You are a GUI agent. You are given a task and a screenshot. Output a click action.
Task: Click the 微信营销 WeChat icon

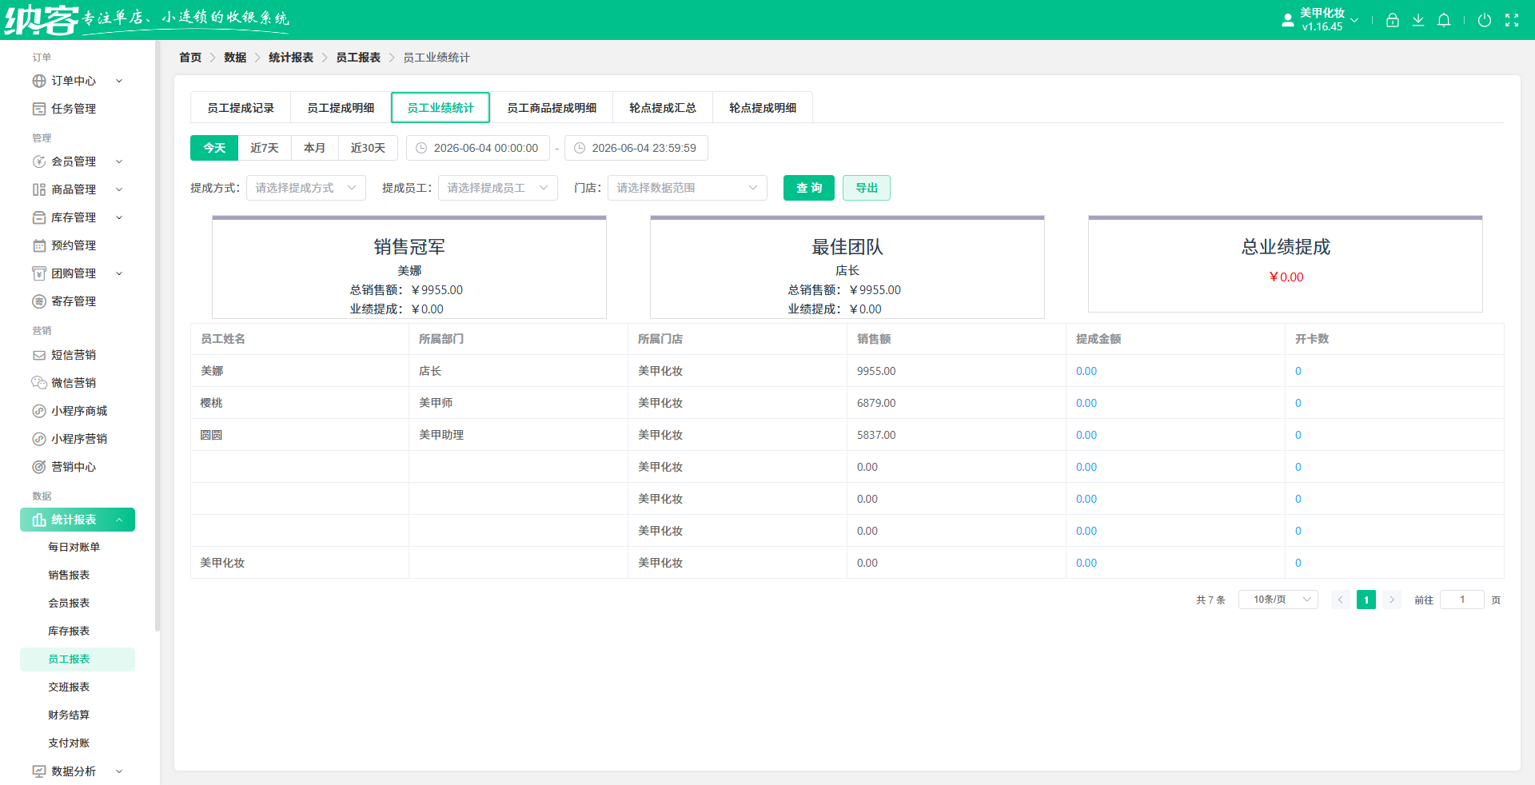coord(38,383)
